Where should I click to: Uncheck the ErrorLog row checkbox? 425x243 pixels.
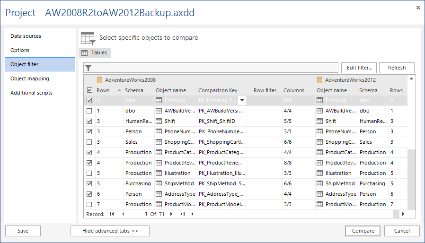[89, 101]
